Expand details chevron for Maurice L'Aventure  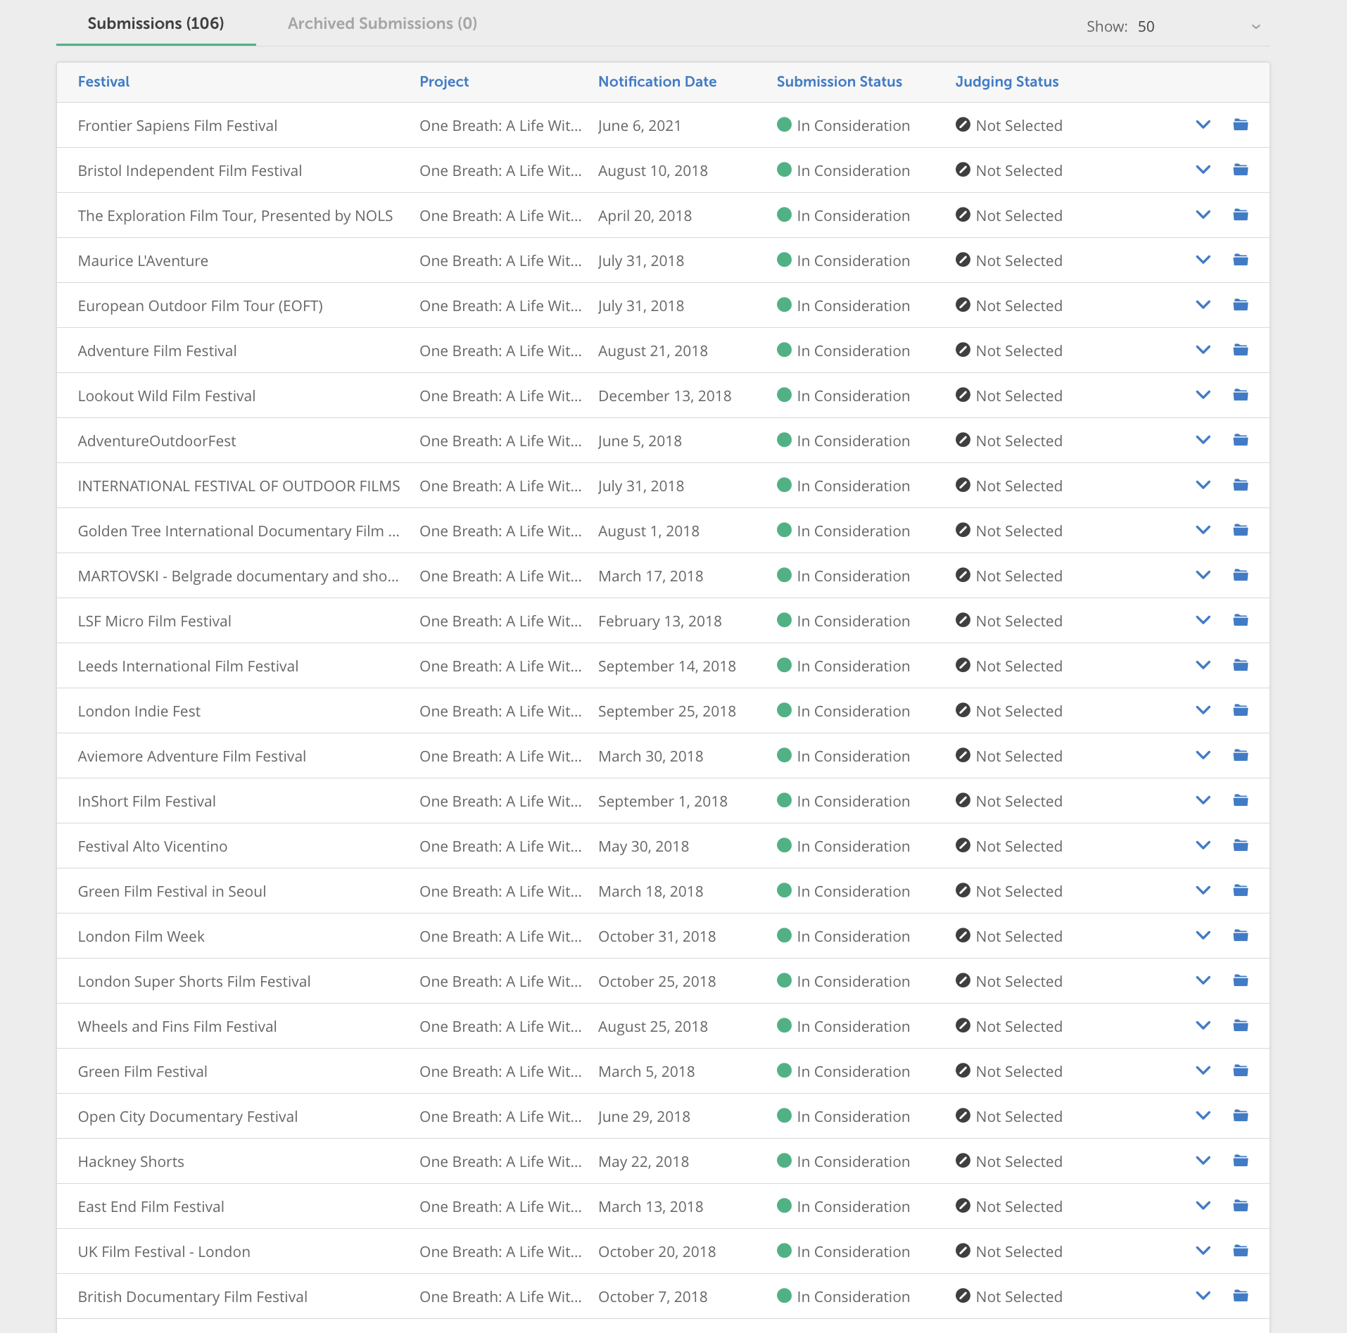point(1203,260)
